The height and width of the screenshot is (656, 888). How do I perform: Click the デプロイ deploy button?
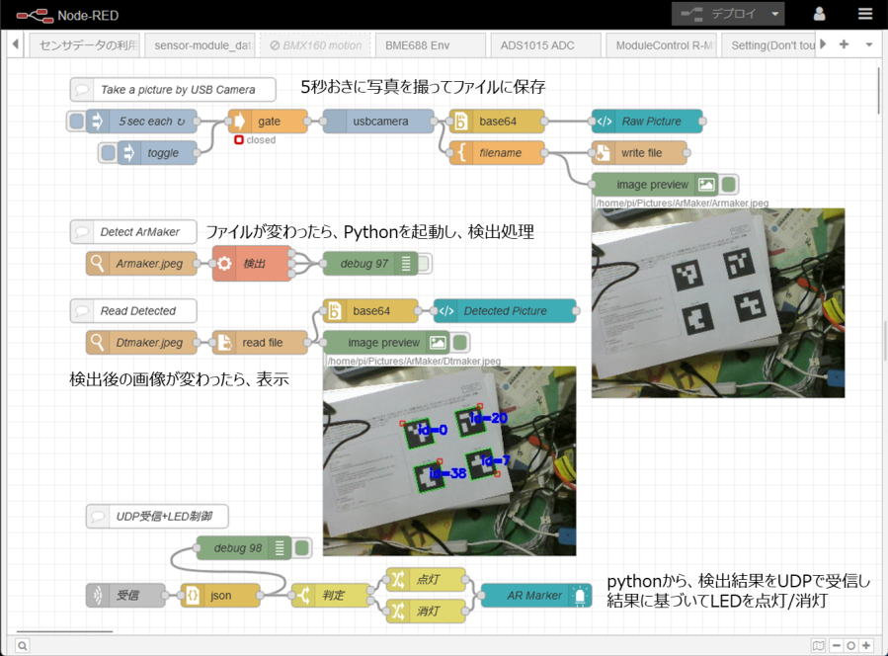click(718, 15)
